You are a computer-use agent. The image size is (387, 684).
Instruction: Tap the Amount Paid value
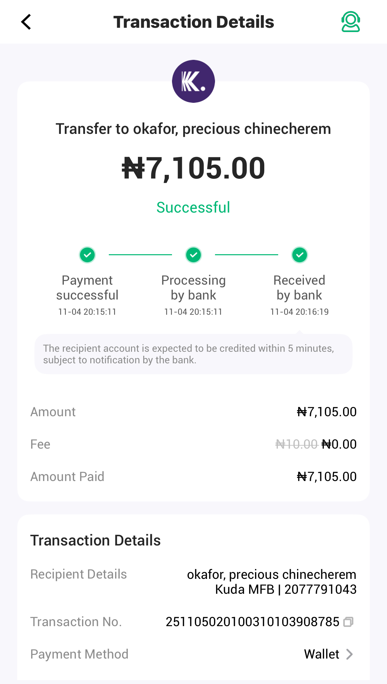pos(326,477)
